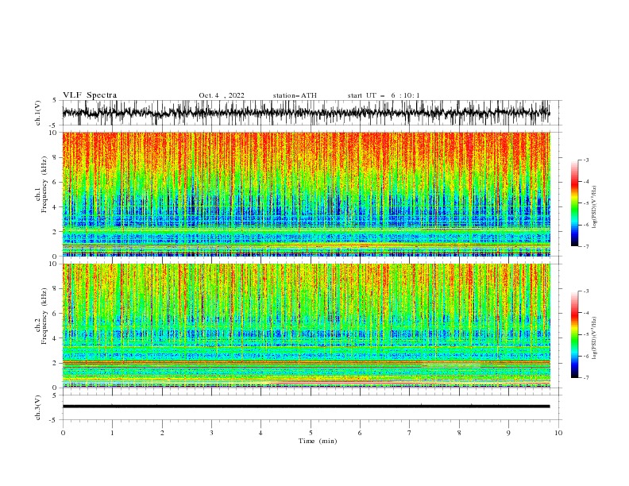Click the date "Oct. 4, 2022"
The width and height of the screenshot is (629, 486).
coord(222,95)
